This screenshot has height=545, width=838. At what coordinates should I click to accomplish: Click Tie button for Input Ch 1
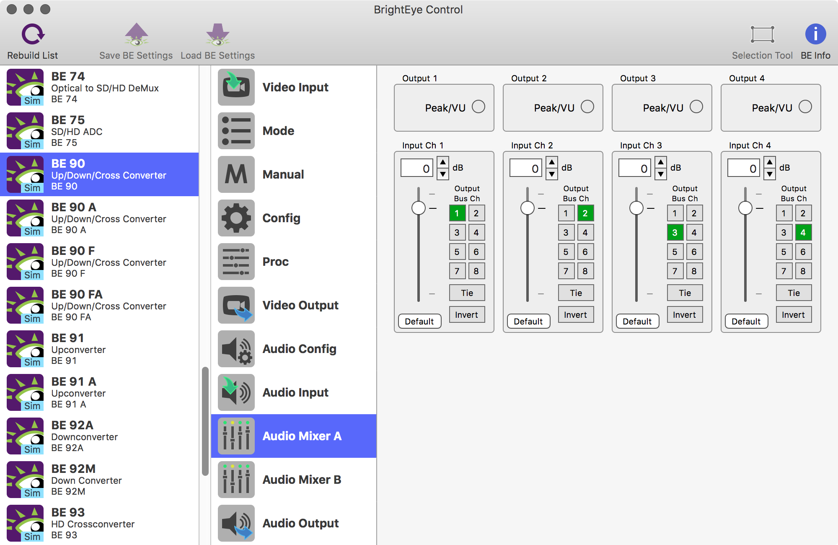point(467,293)
